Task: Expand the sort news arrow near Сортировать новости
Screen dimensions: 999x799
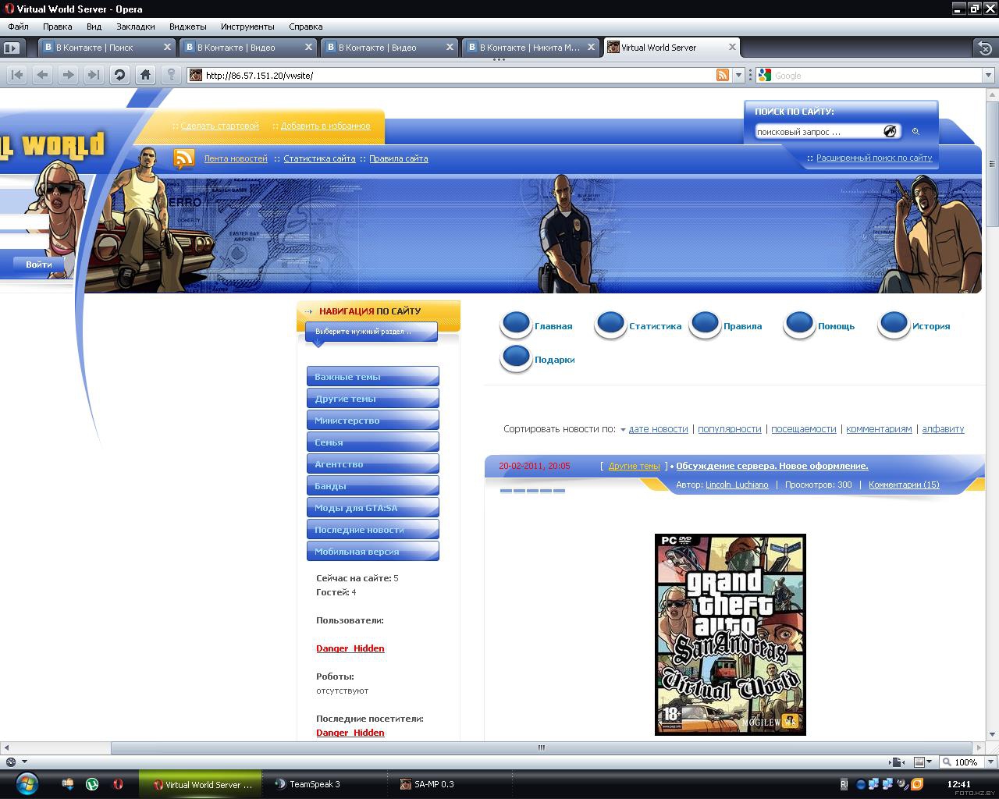Action: pyautogui.click(x=623, y=429)
